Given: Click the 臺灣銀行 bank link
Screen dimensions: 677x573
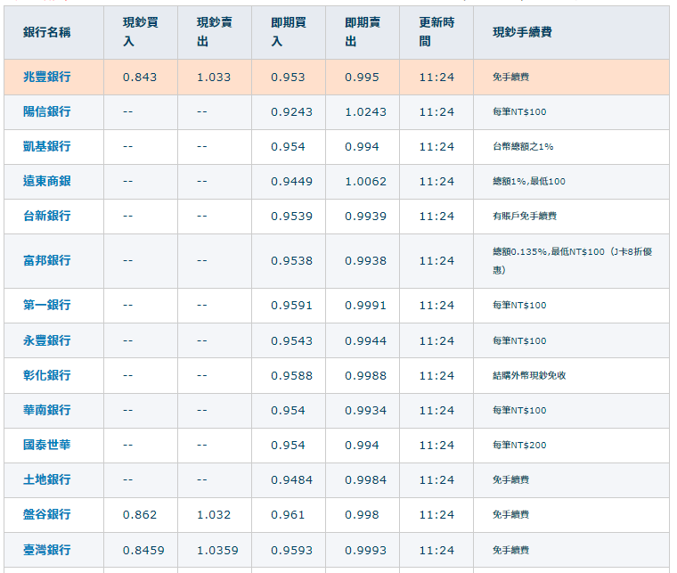Looking at the screenshot, I should point(47,551).
